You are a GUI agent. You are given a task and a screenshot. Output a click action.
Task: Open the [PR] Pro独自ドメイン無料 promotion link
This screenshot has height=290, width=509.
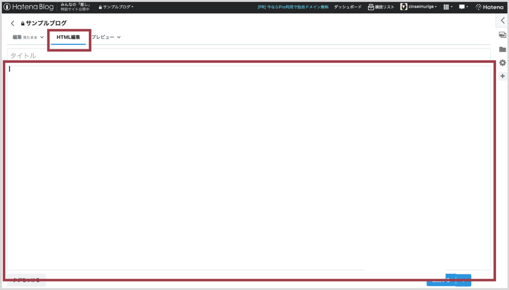[293, 7]
